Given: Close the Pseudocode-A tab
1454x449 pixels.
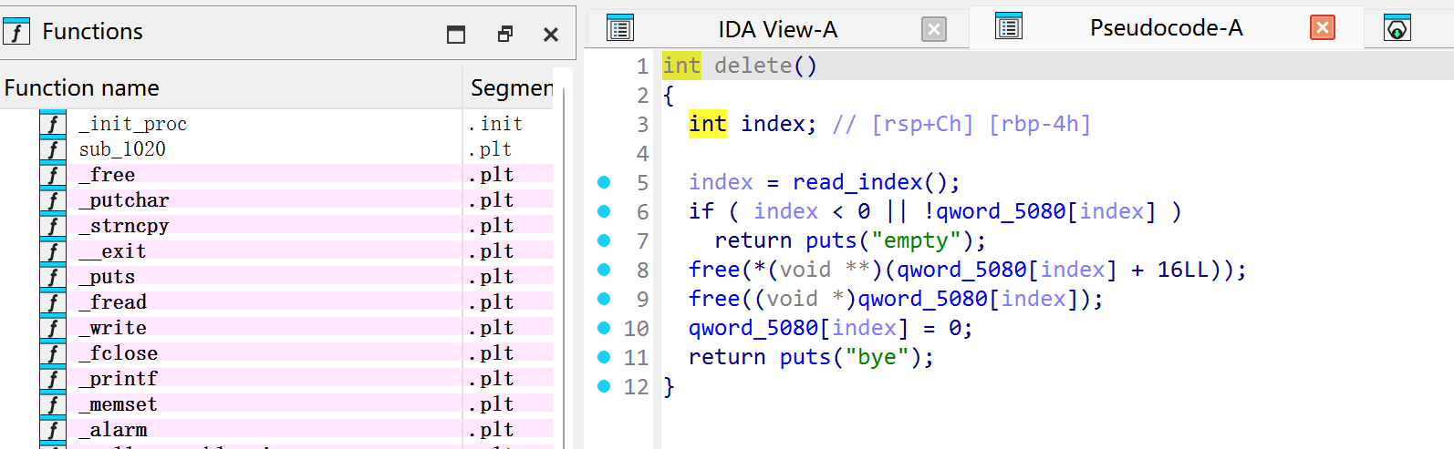Looking at the screenshot, I should (x=1323, y=27).
